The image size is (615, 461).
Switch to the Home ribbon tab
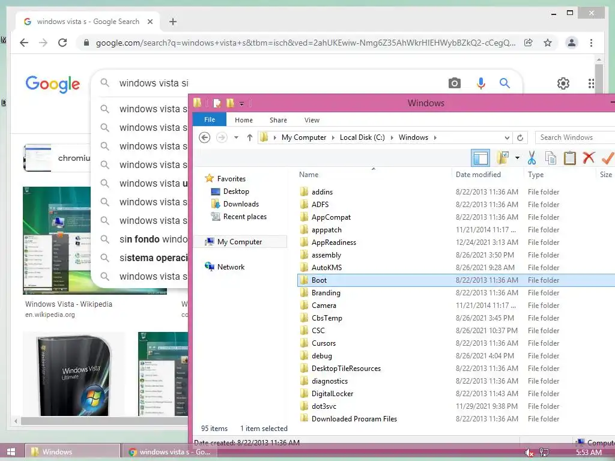point(244,120)
